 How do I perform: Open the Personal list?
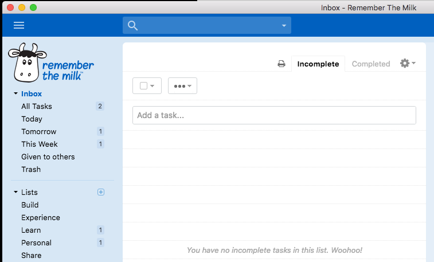36,243
